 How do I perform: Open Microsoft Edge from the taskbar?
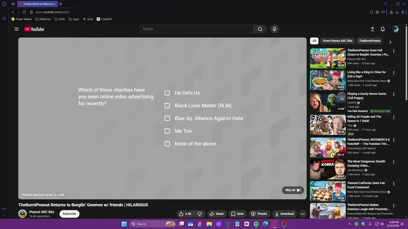pyautogui.click(x=265, y=224)
